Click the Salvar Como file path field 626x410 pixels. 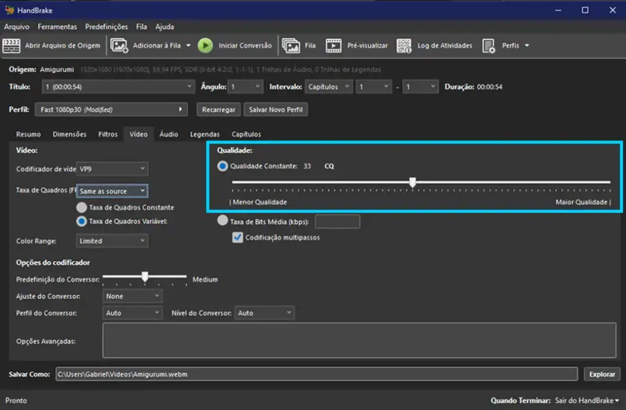click(316, 374)
